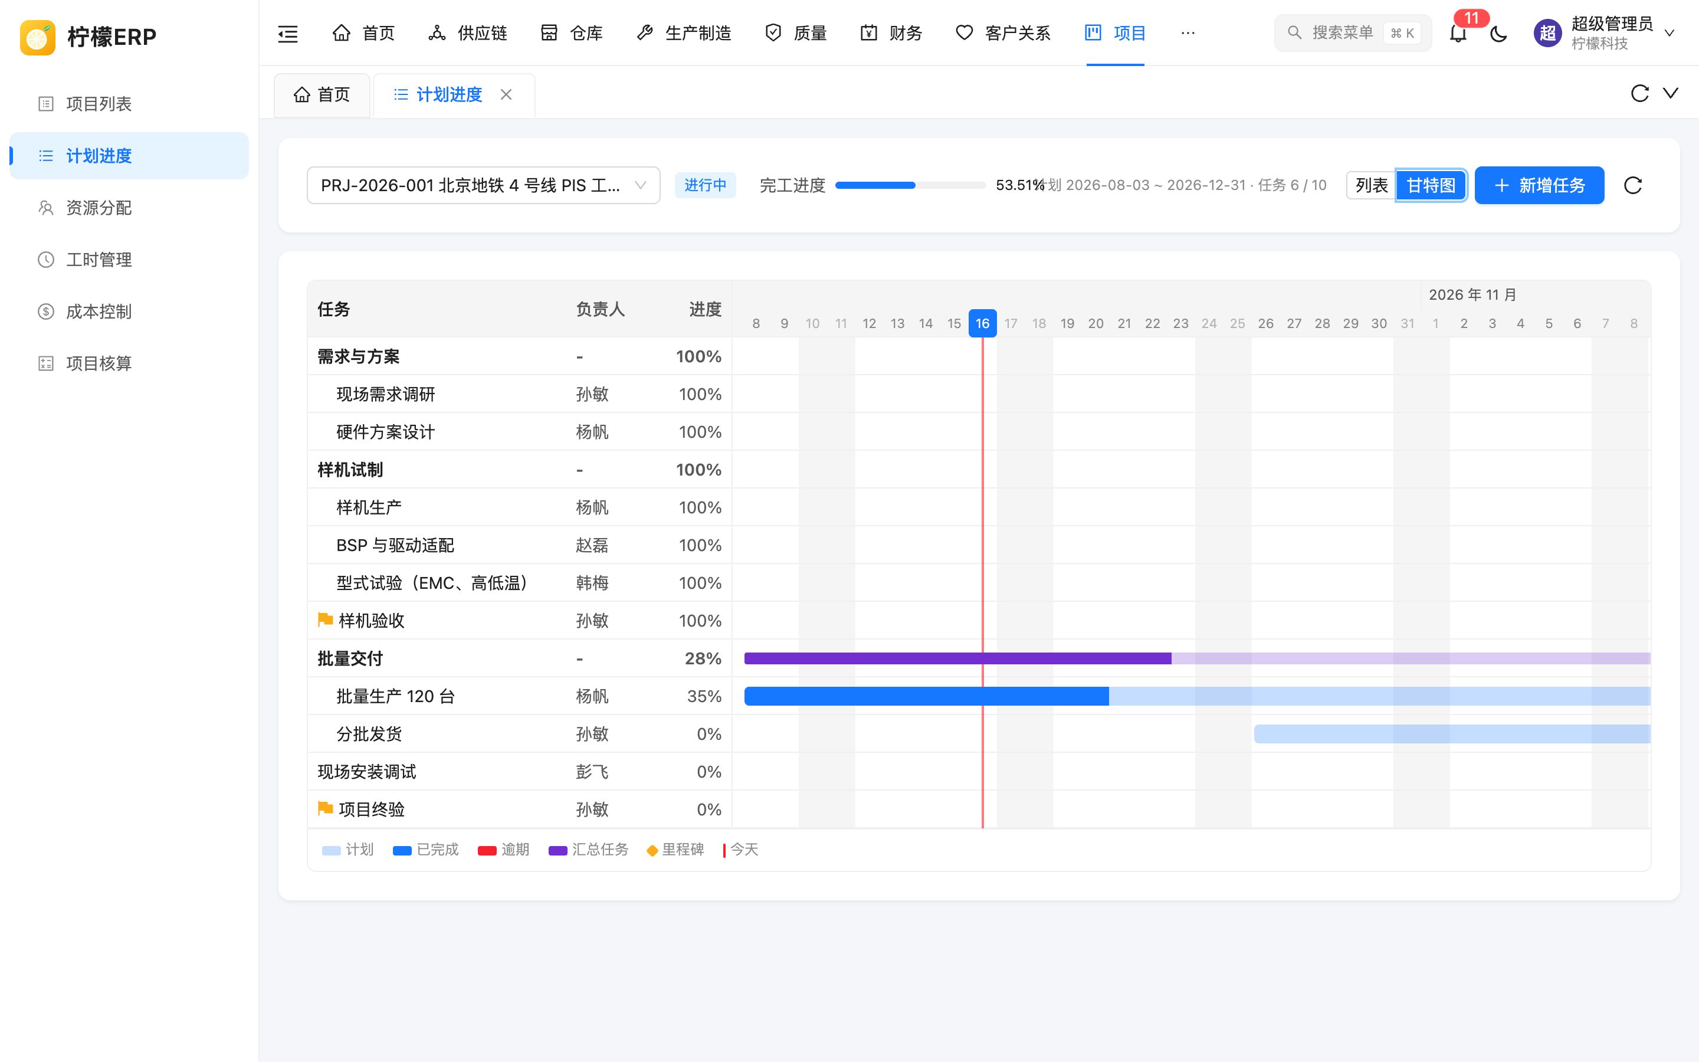Open 项目列表 in sidebar
Image resolution: width=1699 pixels, height=1062 pixels.
click(x=129, y=104)
